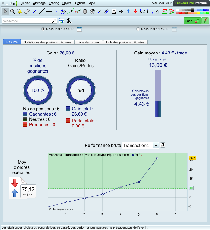The image size is (210, 230).
Task: Click the Push+ green button
Action: point(192,21)
